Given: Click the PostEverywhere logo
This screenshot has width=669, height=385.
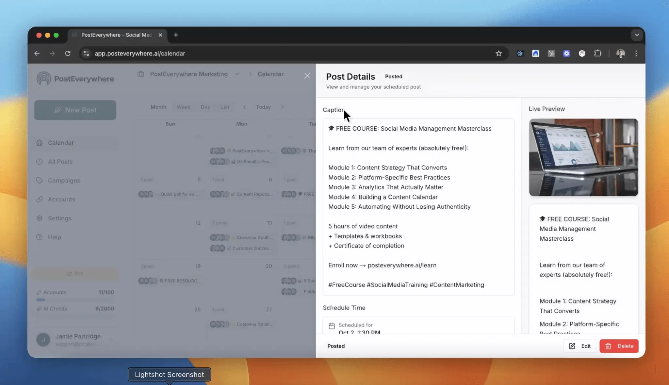Looking at the screenshot, I should click(x=75, y=79).
